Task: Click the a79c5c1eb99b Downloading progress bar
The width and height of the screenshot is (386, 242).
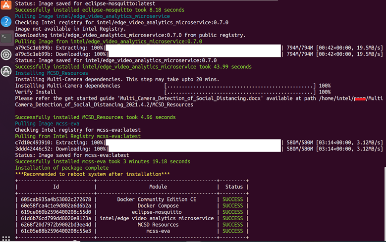Action: pyautogui.click(x=194, y=54)
